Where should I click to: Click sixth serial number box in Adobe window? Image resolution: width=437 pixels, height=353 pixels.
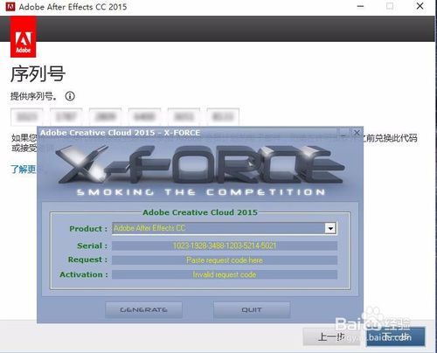[x=223, y=117]
